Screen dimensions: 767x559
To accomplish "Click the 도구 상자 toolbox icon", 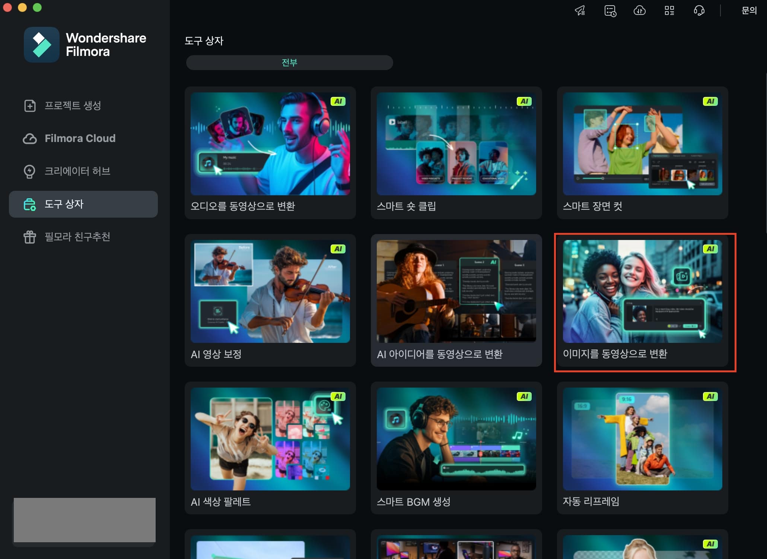I will click(30, 204).
